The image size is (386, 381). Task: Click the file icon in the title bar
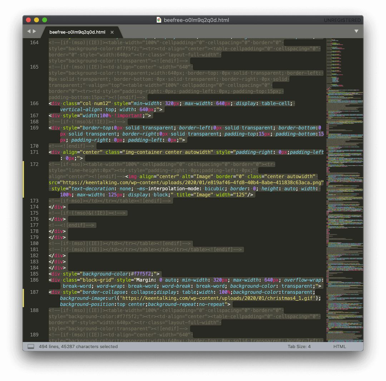pos(159,20)
